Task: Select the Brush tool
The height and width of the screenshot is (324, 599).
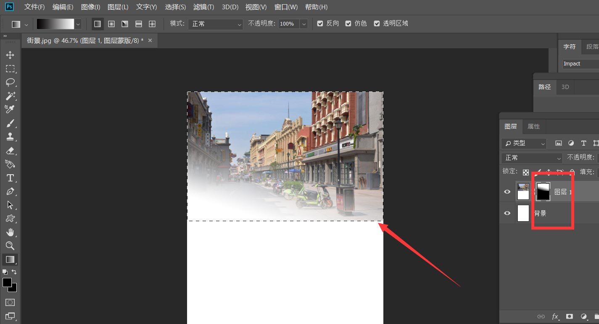Action: click(x=10, y=123)
